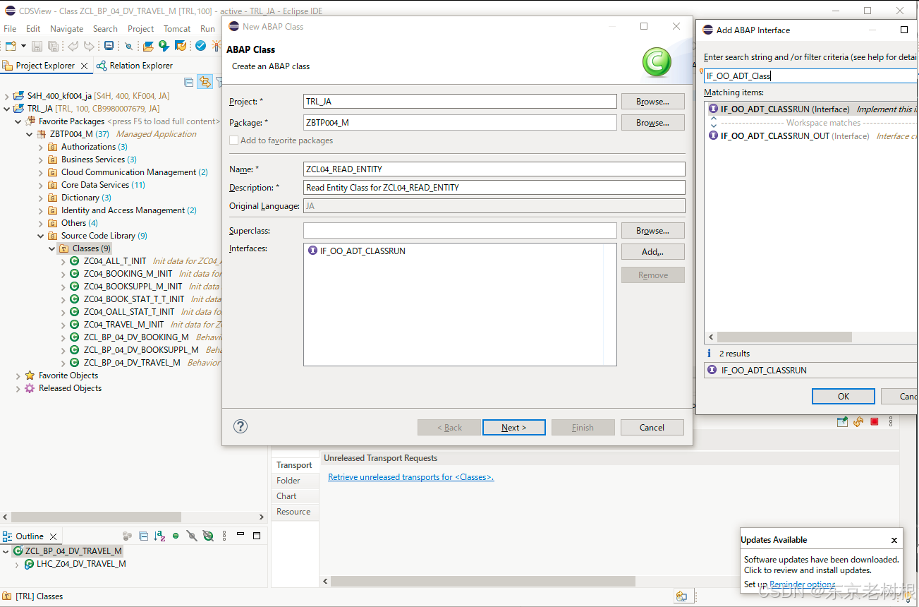Select ZCL_BP_04_DV_BOOKING_M class in the tree
The image size is (919, 607).
tap(136, 337)
